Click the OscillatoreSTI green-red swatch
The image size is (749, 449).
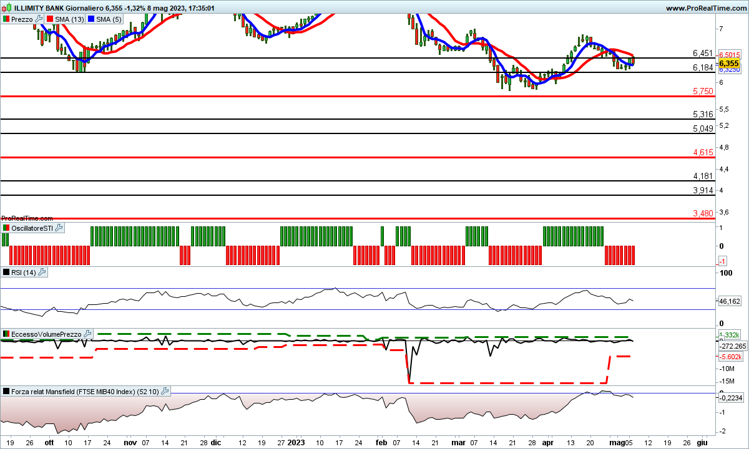6,228
